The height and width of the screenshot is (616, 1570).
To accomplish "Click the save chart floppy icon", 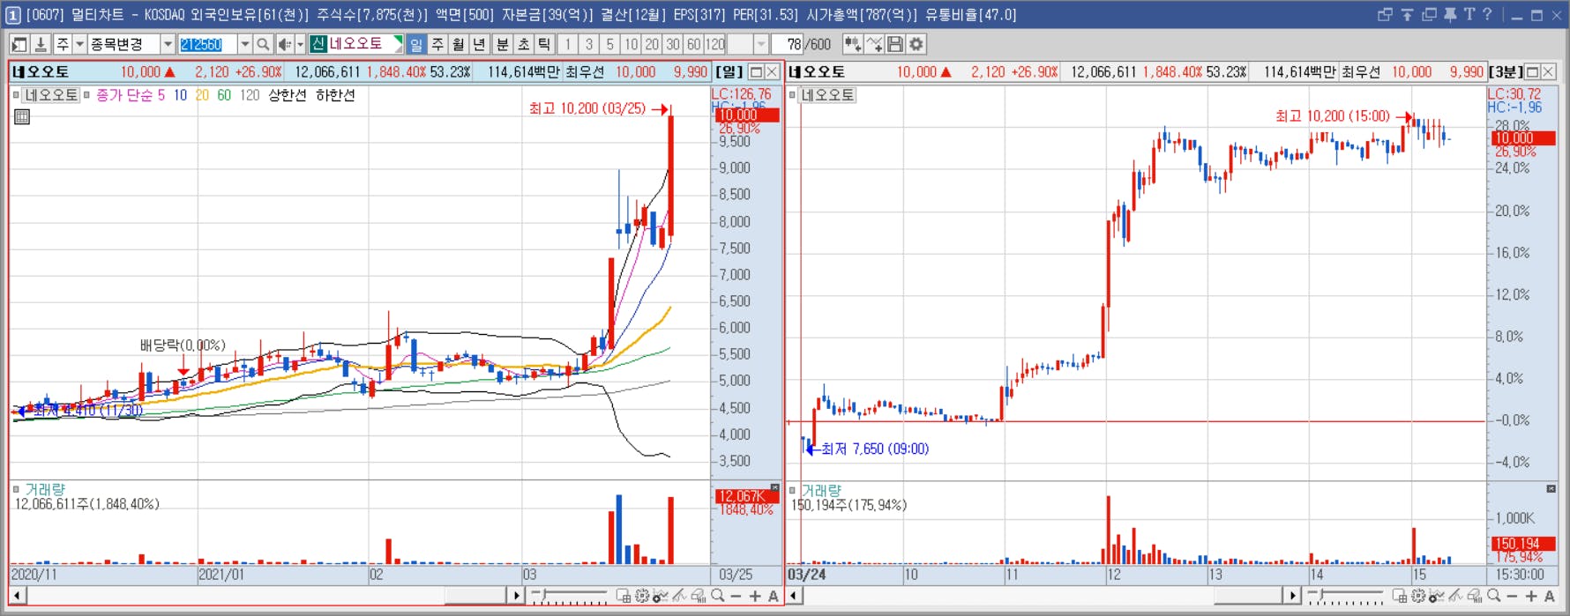I will pyautogui.click(x=895, y=44).
